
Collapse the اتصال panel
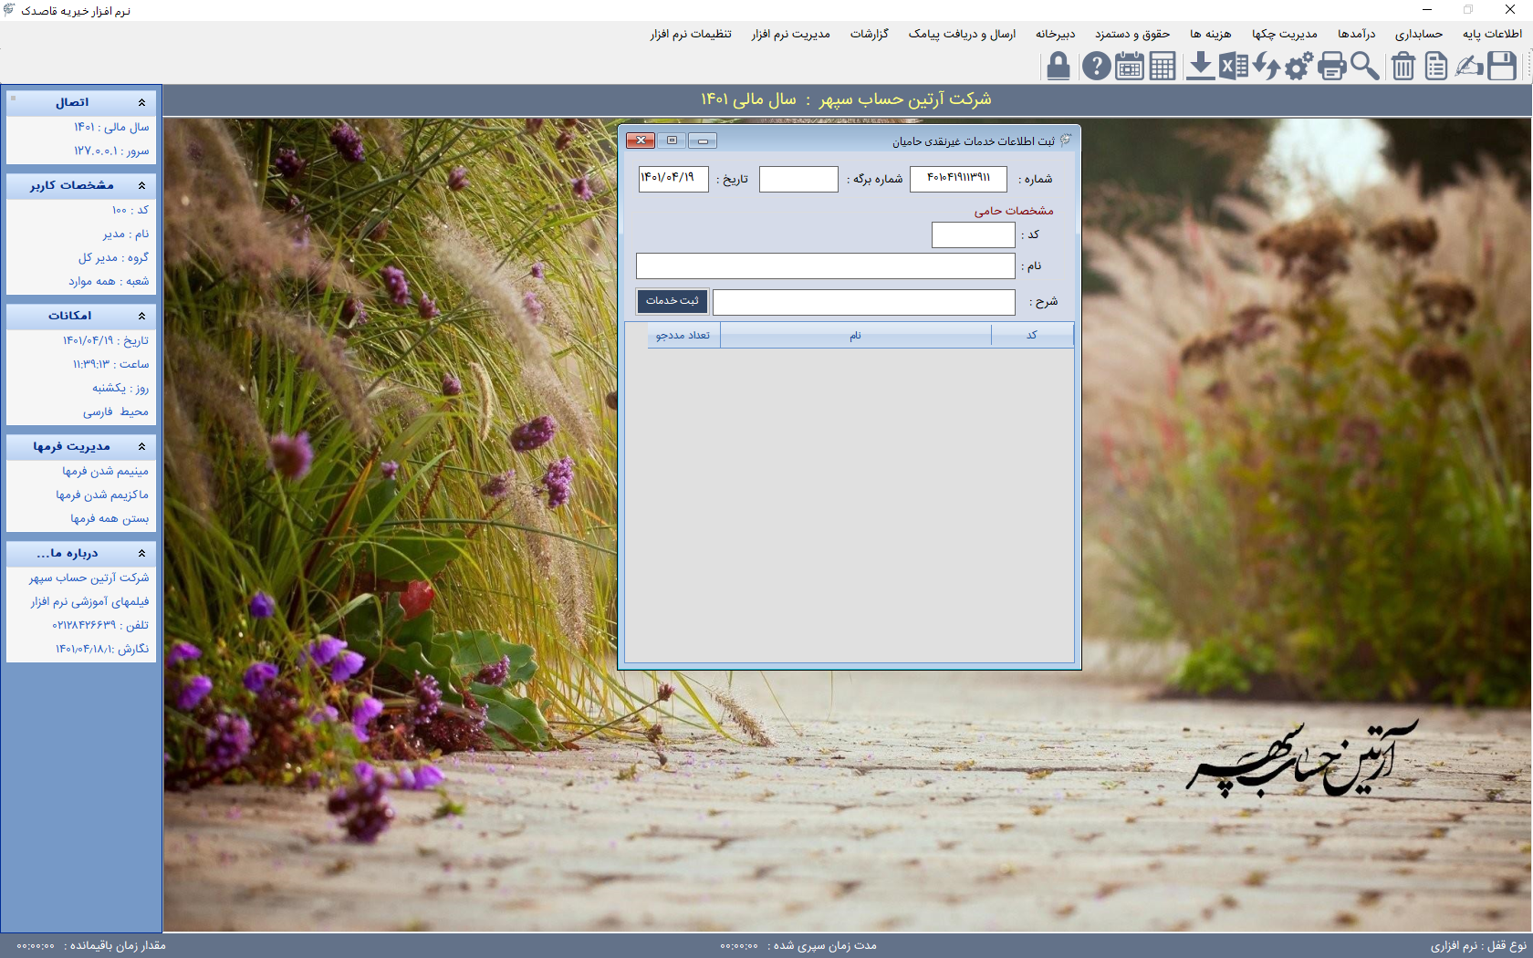click(141, 102)
